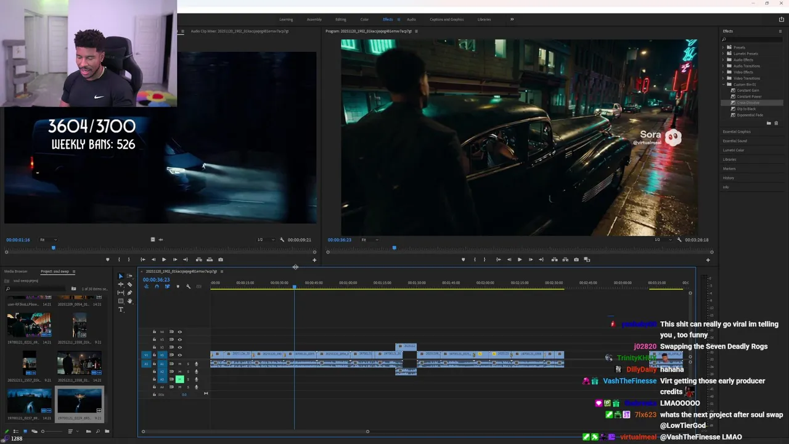Image resolution: width=789 pixels, height=444 pixels.
Task: Select the Slip tool
Action: (x=121, y=293)
